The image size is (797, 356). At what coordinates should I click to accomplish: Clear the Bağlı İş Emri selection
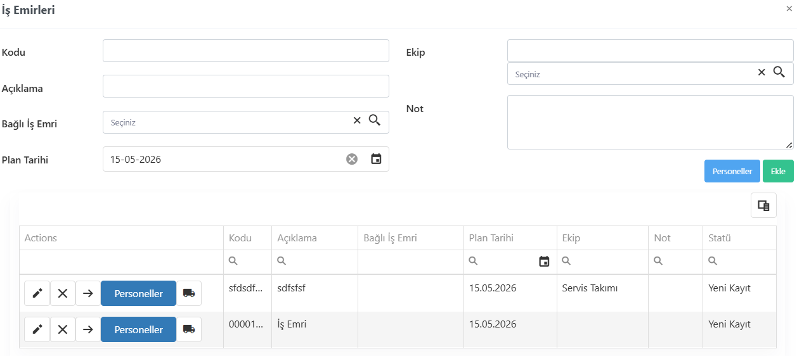(x=357, y=120)
